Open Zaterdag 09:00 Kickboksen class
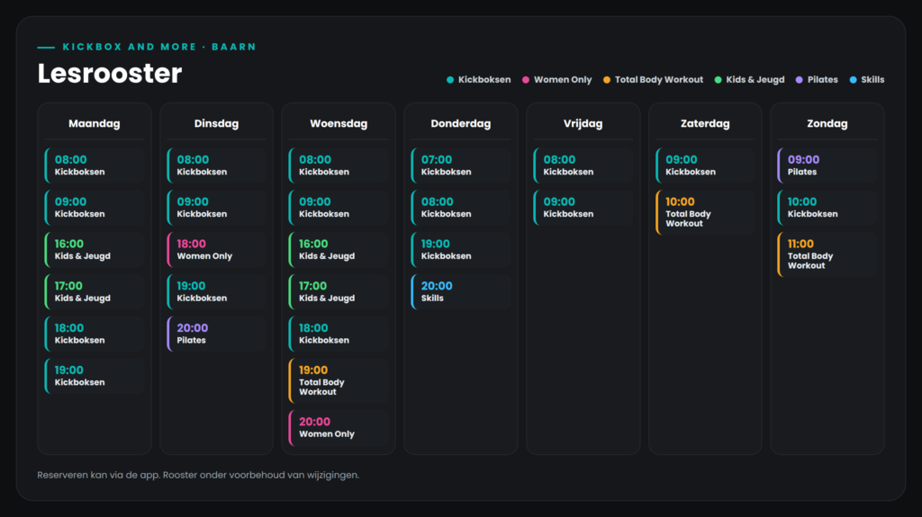The height and width of the screenshot is (517, 922). coord(705,165)
